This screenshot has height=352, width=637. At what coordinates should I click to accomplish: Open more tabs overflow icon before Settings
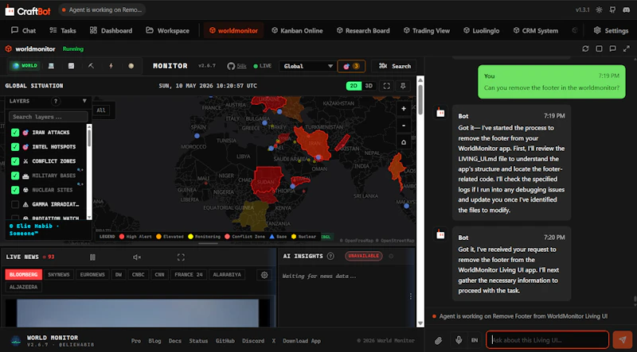(574, 30)
